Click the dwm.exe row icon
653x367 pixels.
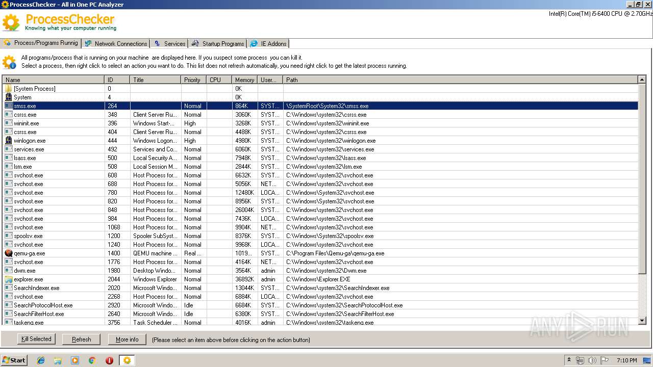click(9, 270)
